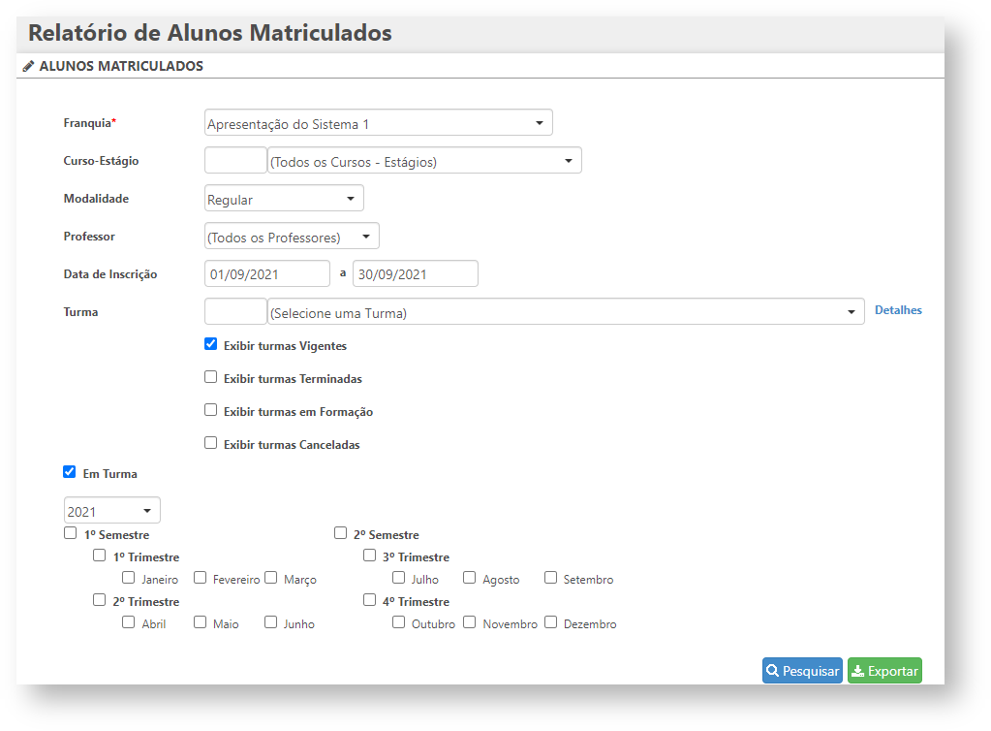Expand the Professor dropdown
The image size is (991, 731).
coord(292,237)
